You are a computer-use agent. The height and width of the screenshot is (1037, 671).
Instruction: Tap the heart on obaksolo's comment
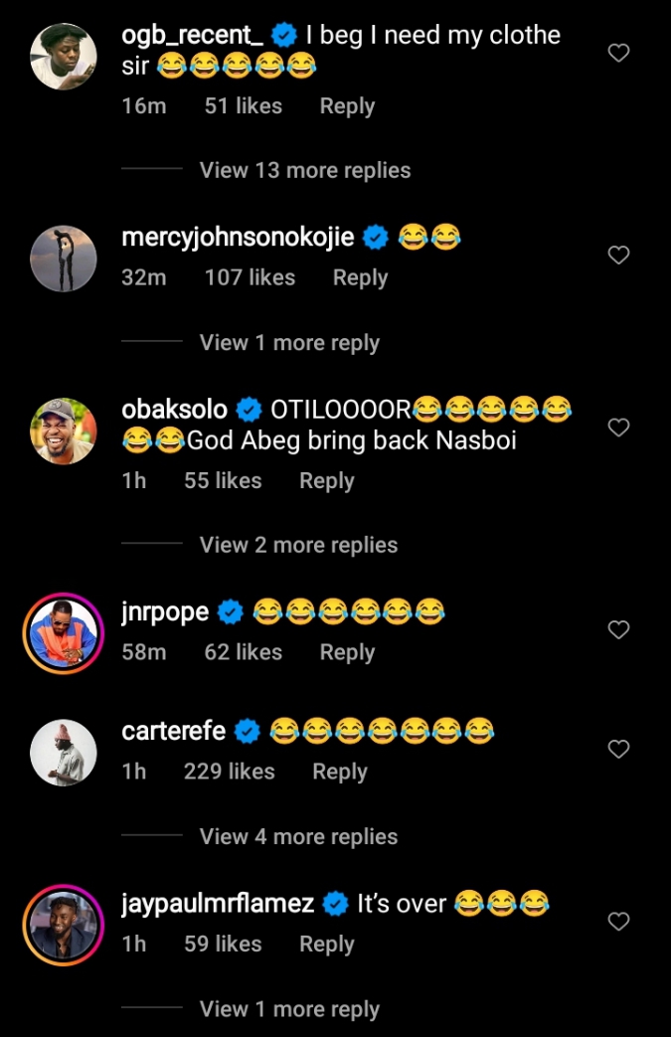[x=618, y=428]
